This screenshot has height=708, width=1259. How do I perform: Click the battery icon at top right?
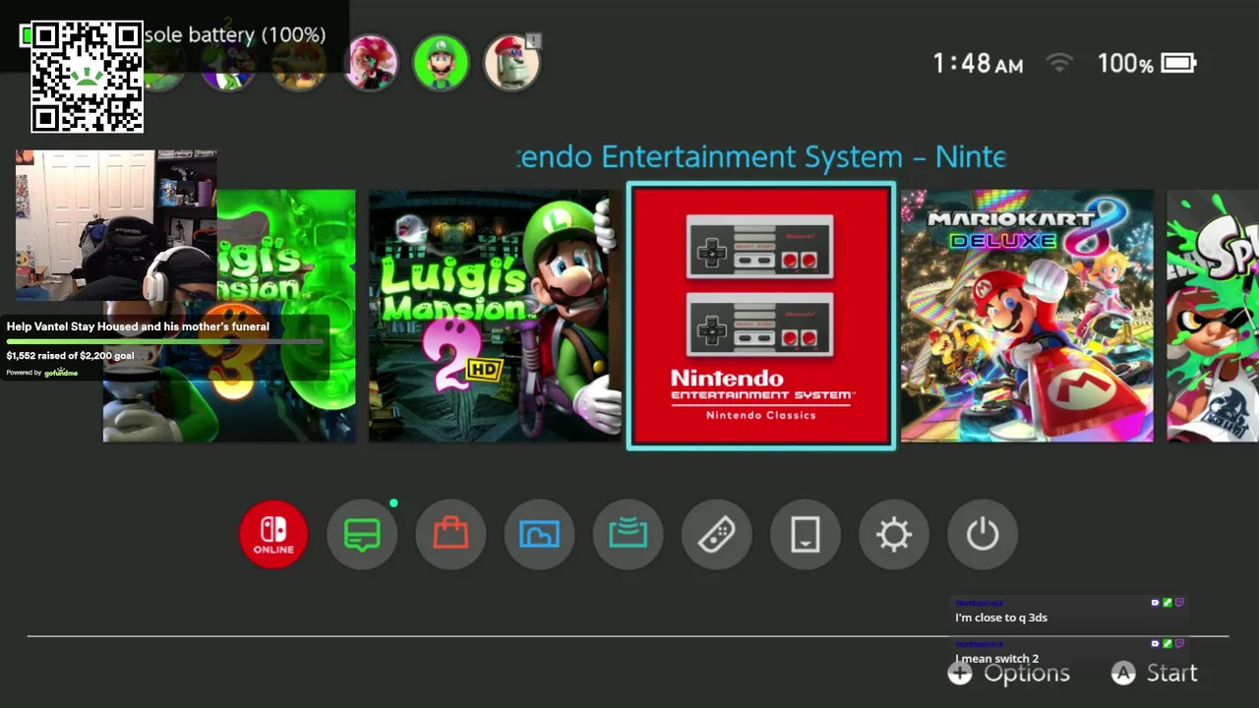click(1178, 64)
